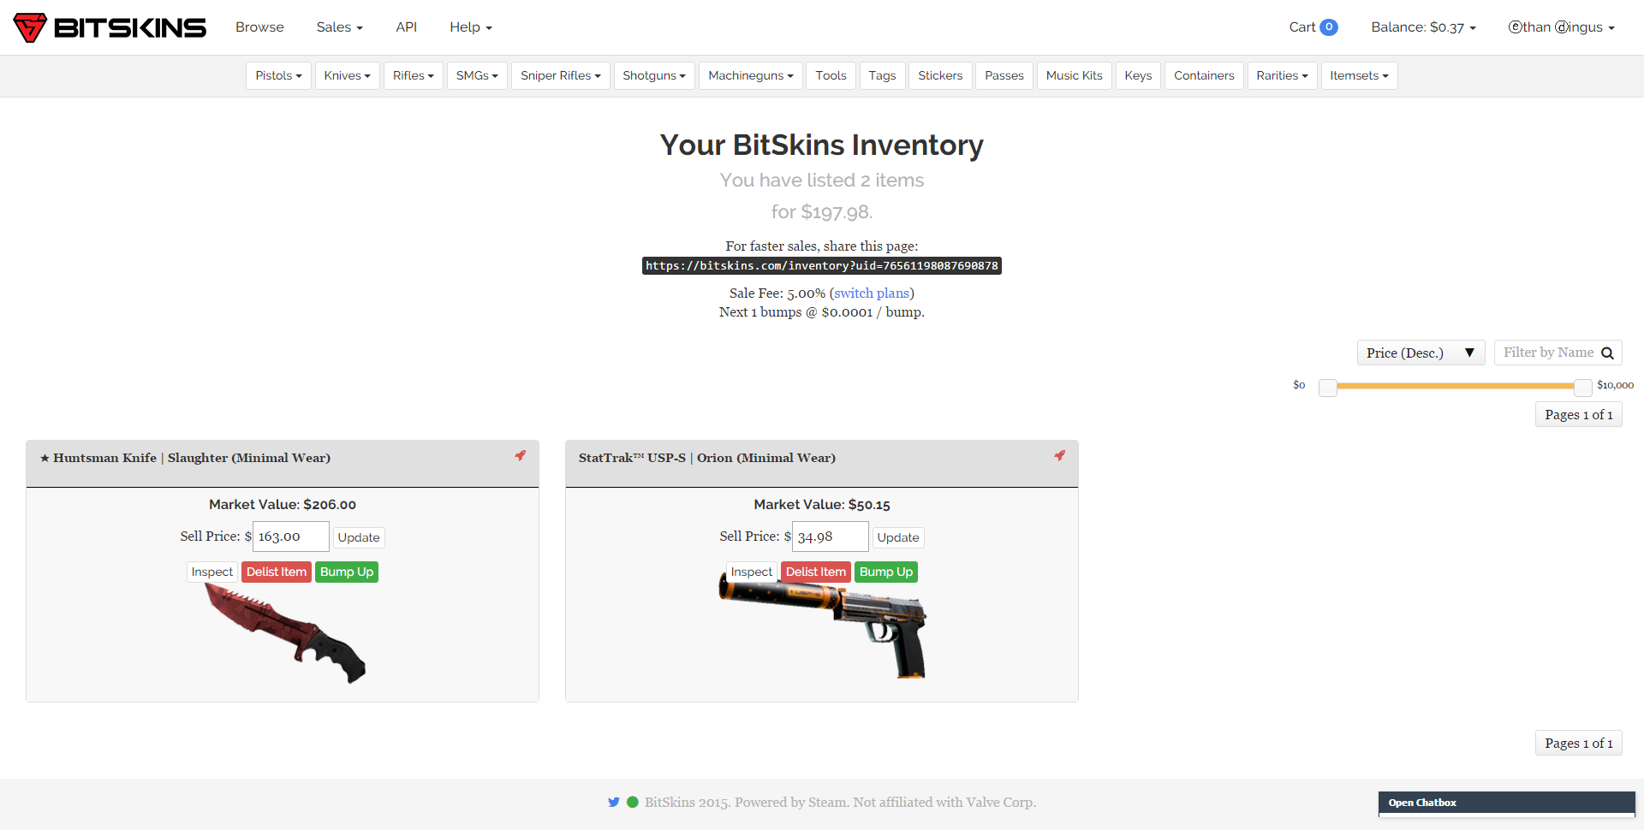Browse the Containers category
Viewport: 1644px width, 830px height.
pos(1204,75)
